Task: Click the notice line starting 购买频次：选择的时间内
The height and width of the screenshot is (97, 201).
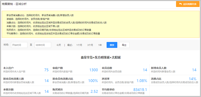Action: coord(49,30)
